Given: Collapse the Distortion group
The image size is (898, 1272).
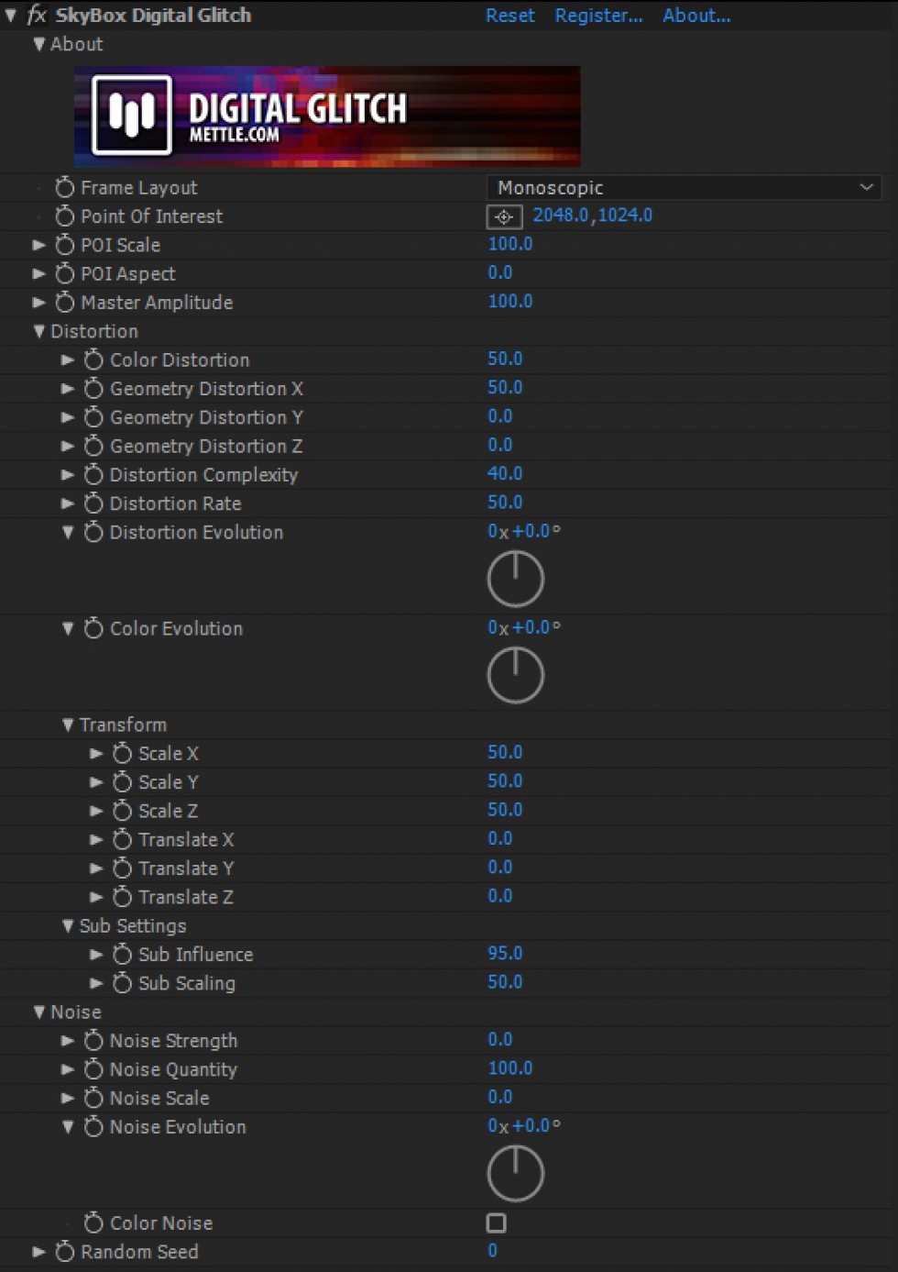Looking at the screenshot, I should pos(38,332).
